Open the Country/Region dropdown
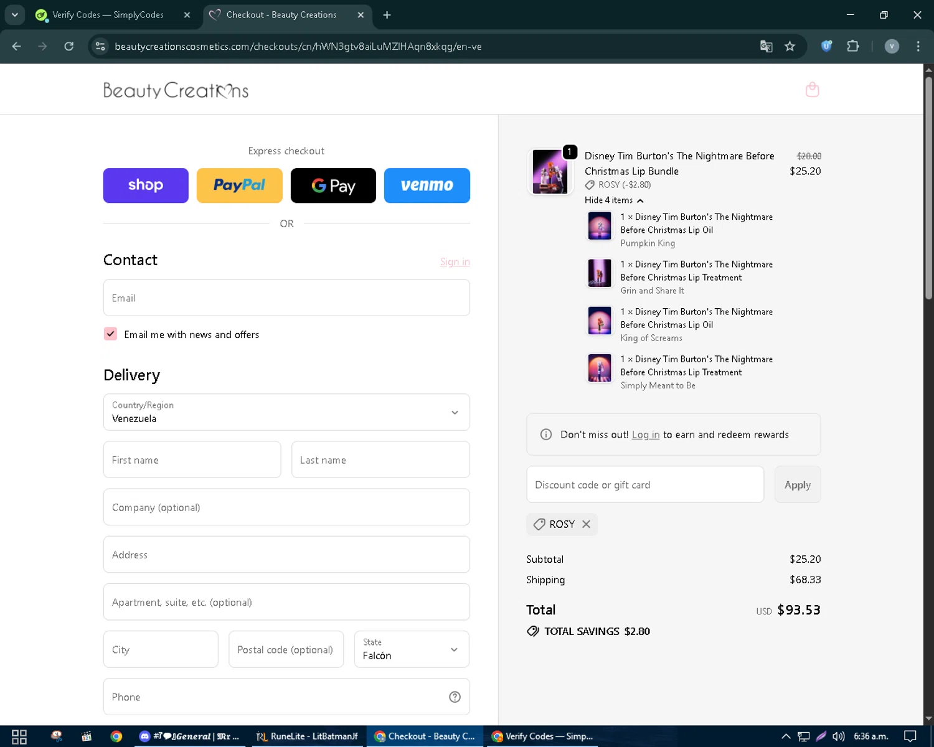This screenshot has width=934, height=747. click(286, 412)
